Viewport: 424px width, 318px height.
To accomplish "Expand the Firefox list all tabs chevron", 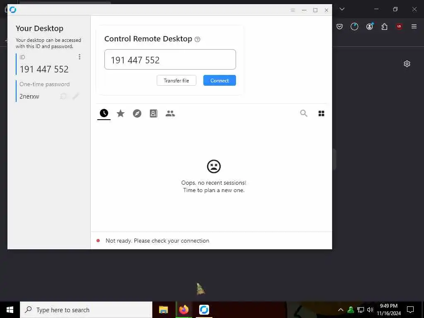I will point(342,9).
